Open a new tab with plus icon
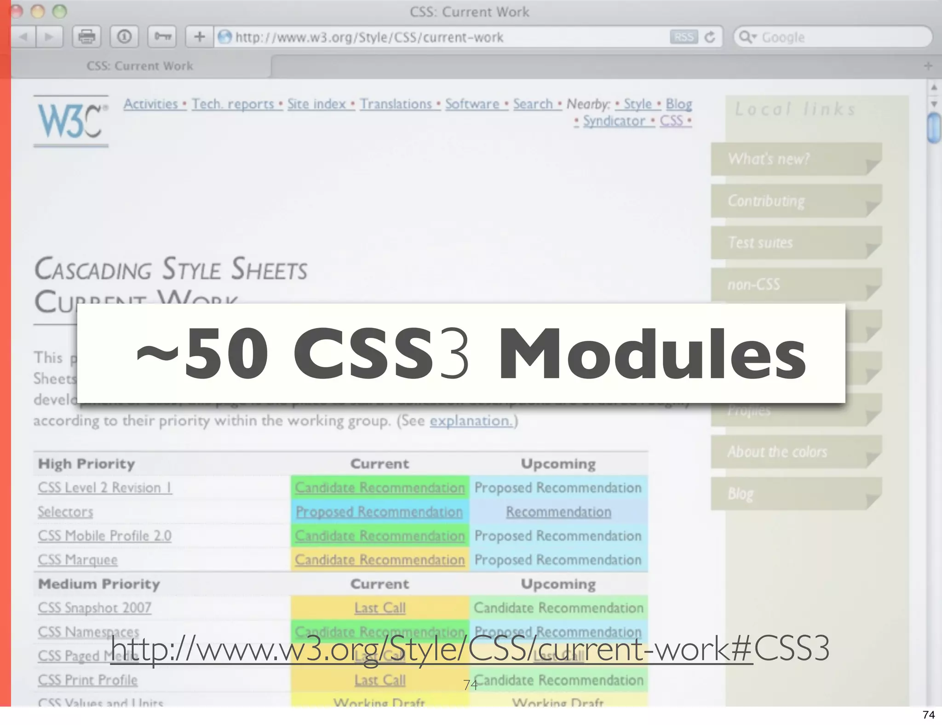This screenshot has width=942, height=725. (928, 66)
